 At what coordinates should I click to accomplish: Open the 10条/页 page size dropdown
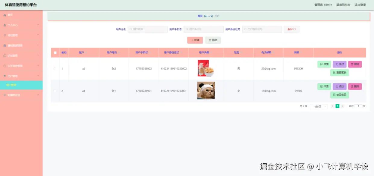coord(319,106)
